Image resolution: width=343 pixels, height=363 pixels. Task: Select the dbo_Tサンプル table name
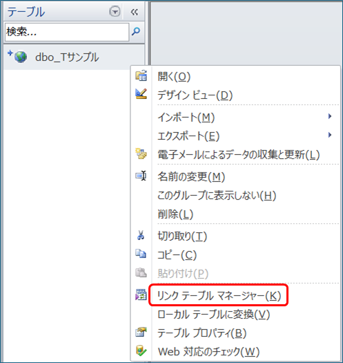pyautogui.click(x=67, y=57)
